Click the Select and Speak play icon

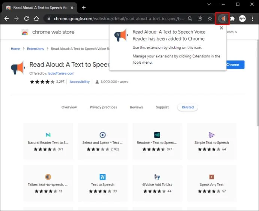click(102, 135)
